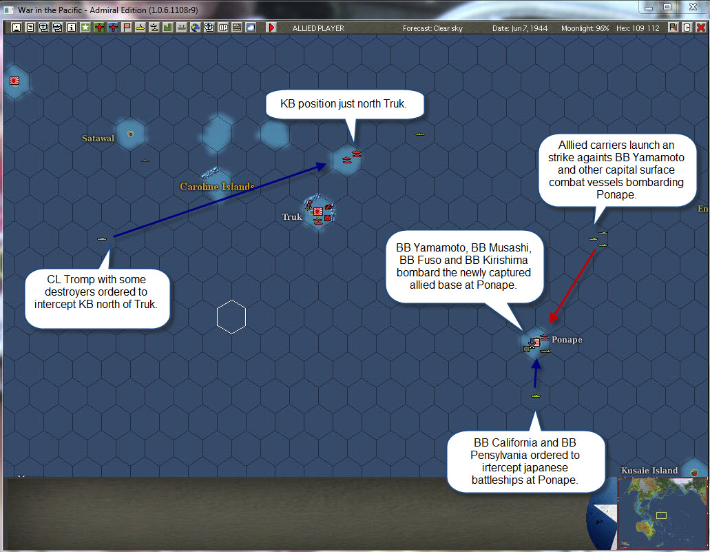Click the green factory industry icon
Screen dimensions: 710x552
tap(168, 28)
